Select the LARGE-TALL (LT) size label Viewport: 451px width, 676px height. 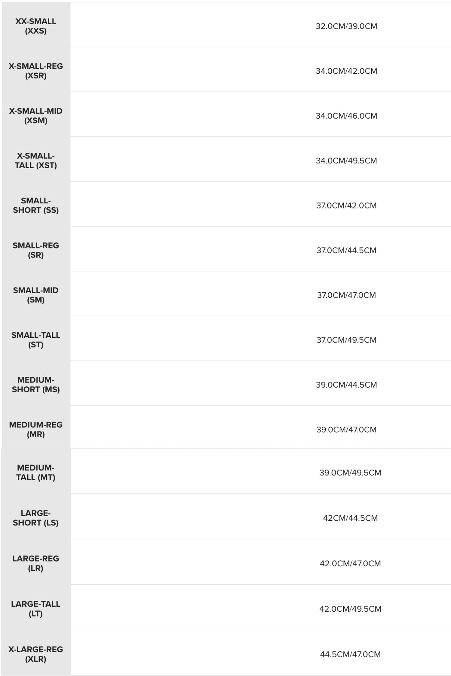pos(36,608)
